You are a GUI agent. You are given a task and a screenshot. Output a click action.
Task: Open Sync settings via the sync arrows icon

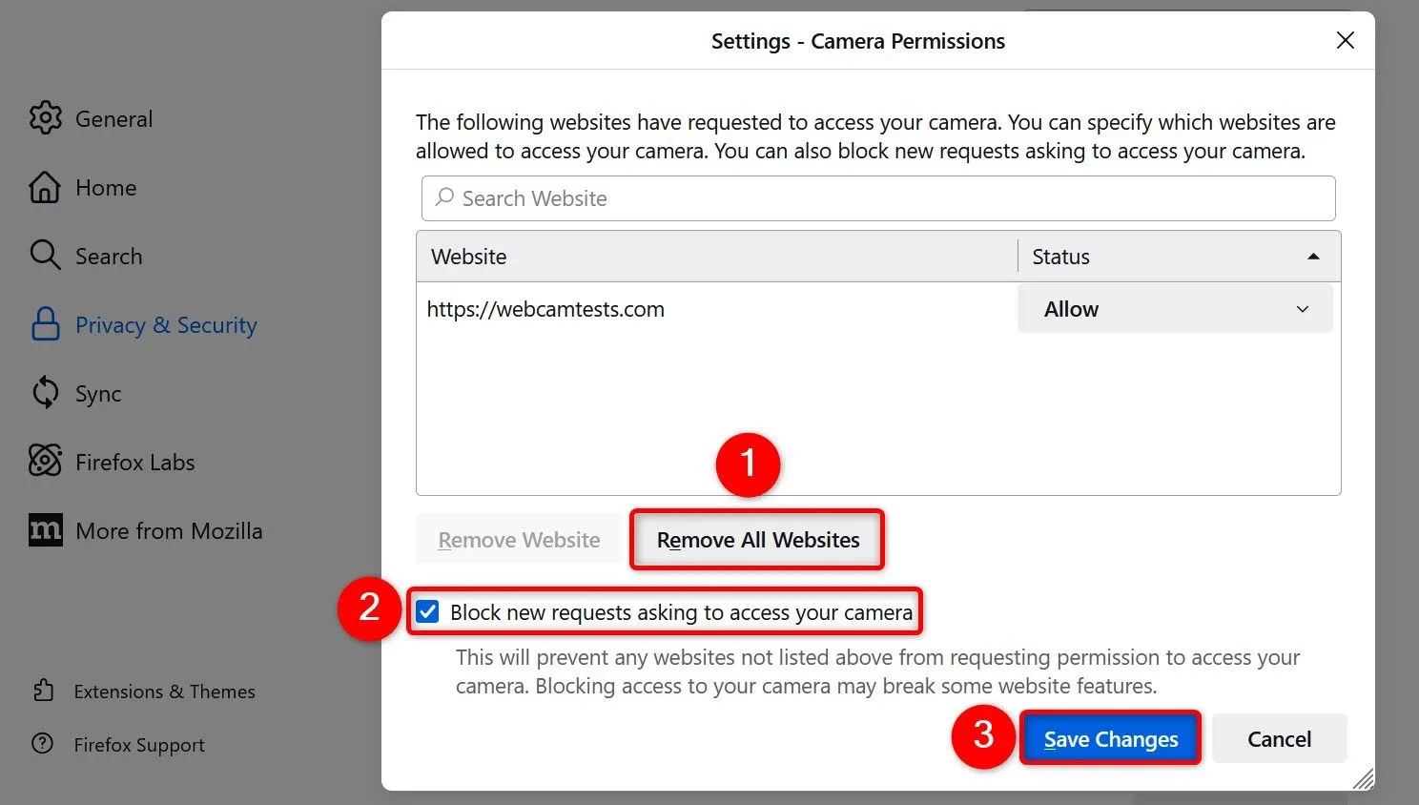45,393
